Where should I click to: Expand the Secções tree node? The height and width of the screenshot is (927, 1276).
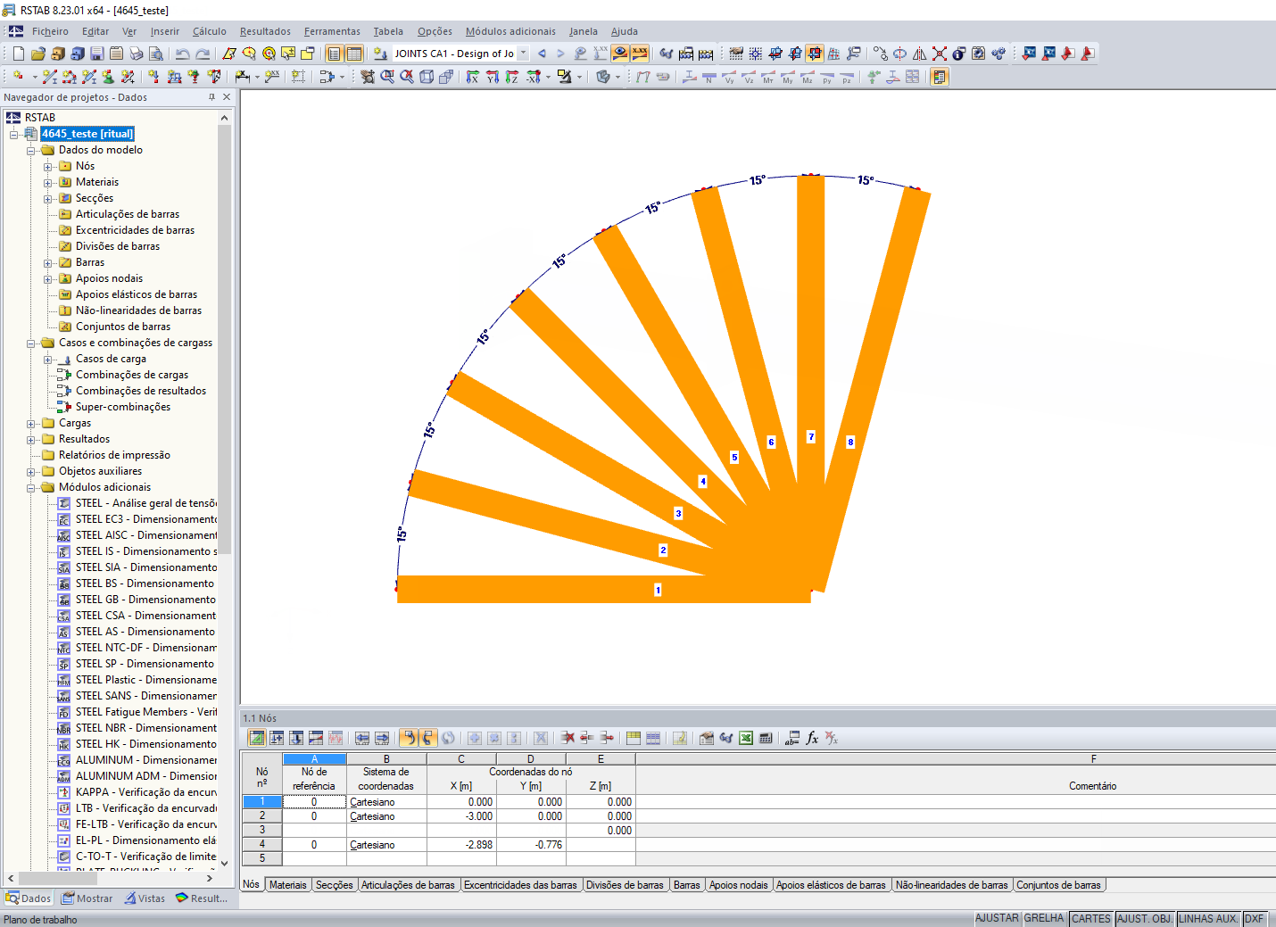(48, 199)
